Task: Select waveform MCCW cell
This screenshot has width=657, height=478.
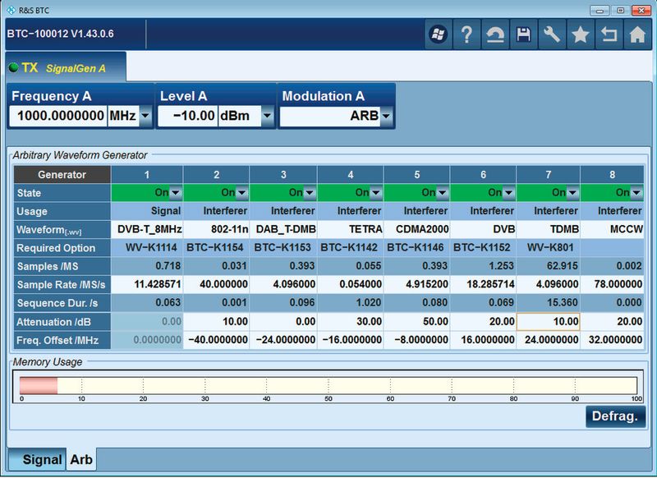Action: [612, 229]
